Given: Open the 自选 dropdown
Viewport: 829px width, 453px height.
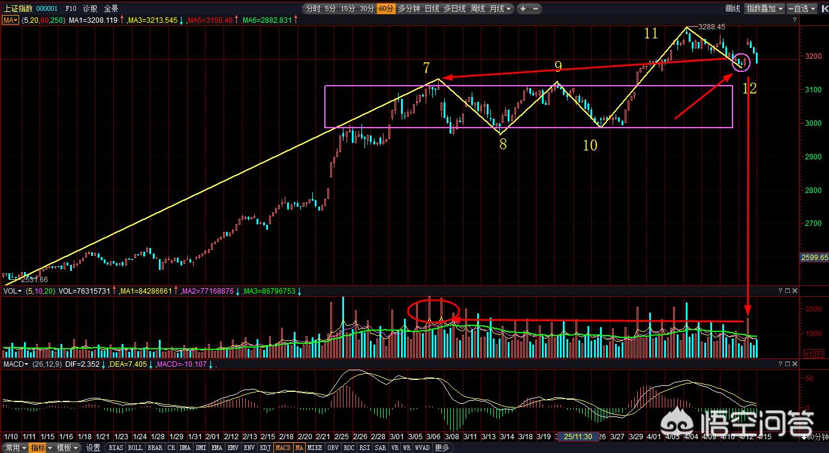Looking at the screenshot, I should tap(803, 8).
